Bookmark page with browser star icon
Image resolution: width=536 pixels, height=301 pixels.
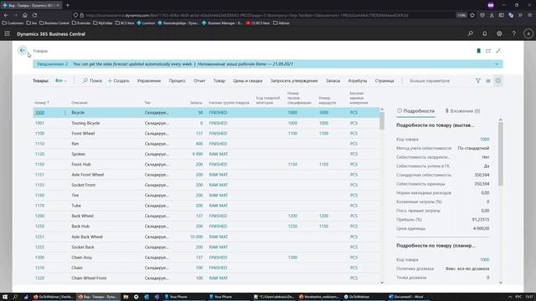(x=472, y=15)
